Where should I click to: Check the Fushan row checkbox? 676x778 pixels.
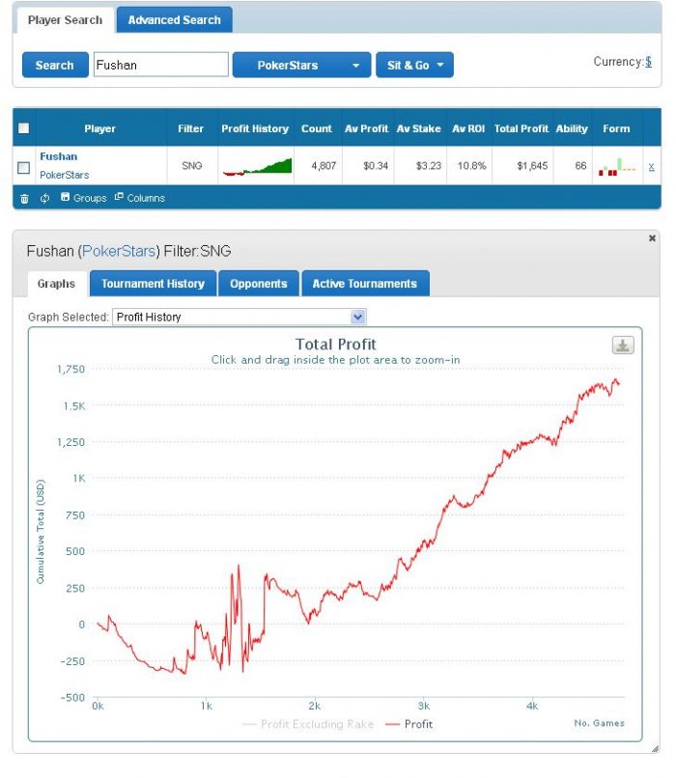[23, 168]
